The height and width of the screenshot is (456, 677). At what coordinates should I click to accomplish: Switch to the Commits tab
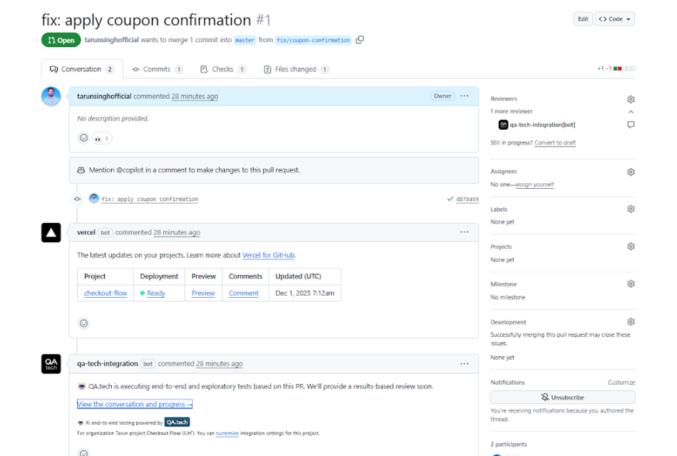pyautogui.click(x=157, y=69)
